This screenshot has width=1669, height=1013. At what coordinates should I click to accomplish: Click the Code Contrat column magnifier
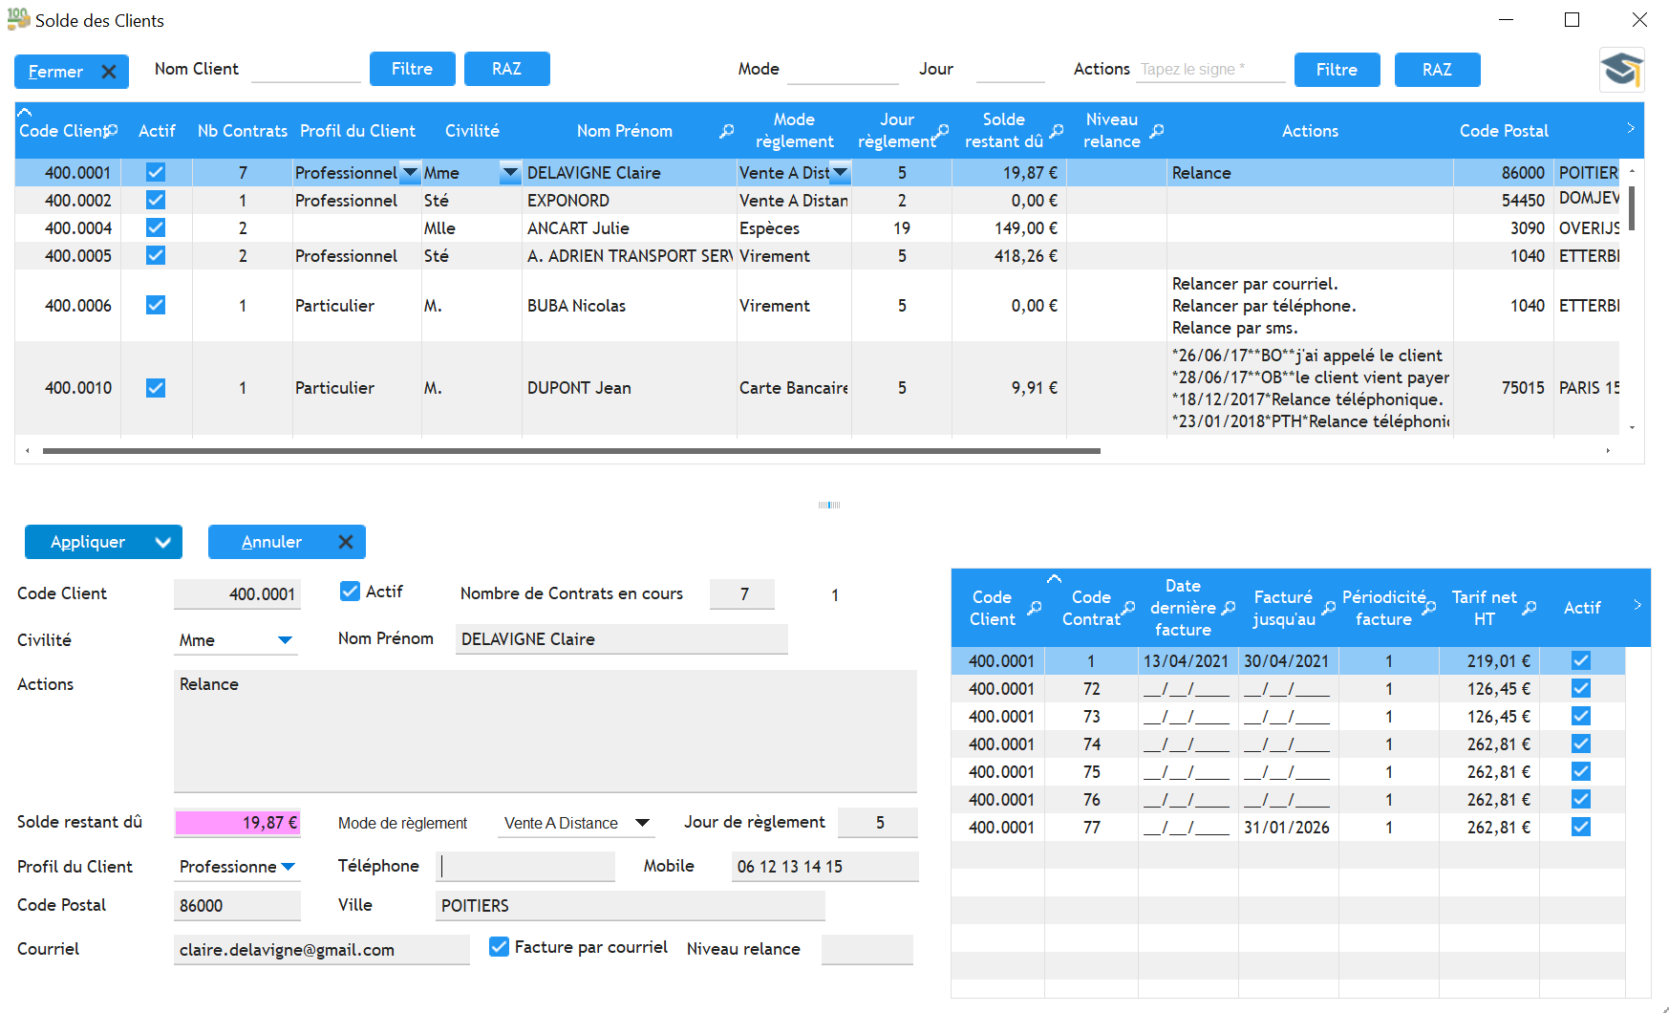pyautogui.click(x=1128, y=608)
